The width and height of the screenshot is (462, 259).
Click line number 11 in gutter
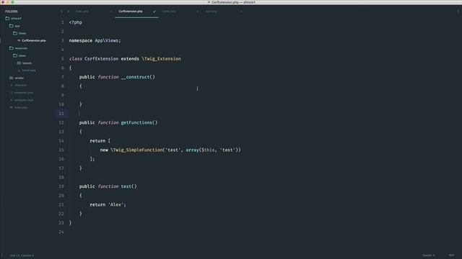(x=61, y=114)
